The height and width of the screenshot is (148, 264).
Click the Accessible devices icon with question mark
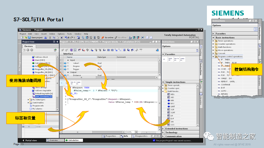point(130,37)
